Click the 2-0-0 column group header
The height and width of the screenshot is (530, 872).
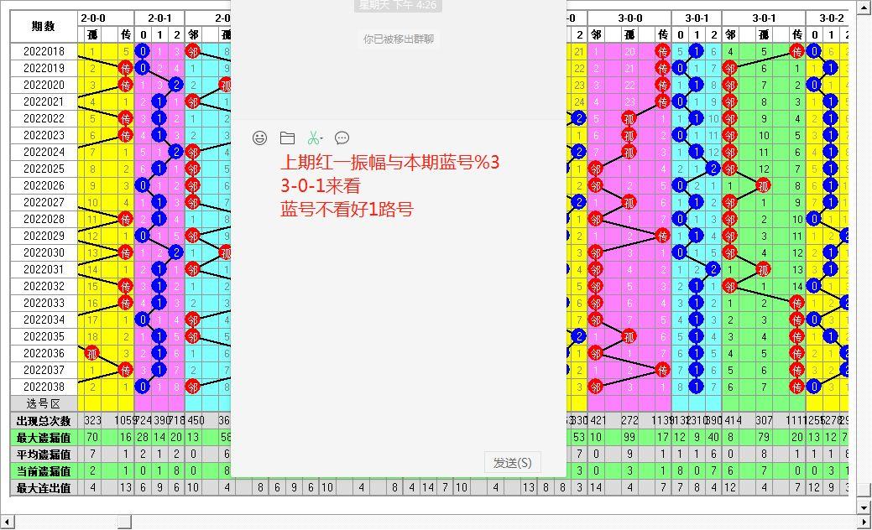[x=93, y=18]
